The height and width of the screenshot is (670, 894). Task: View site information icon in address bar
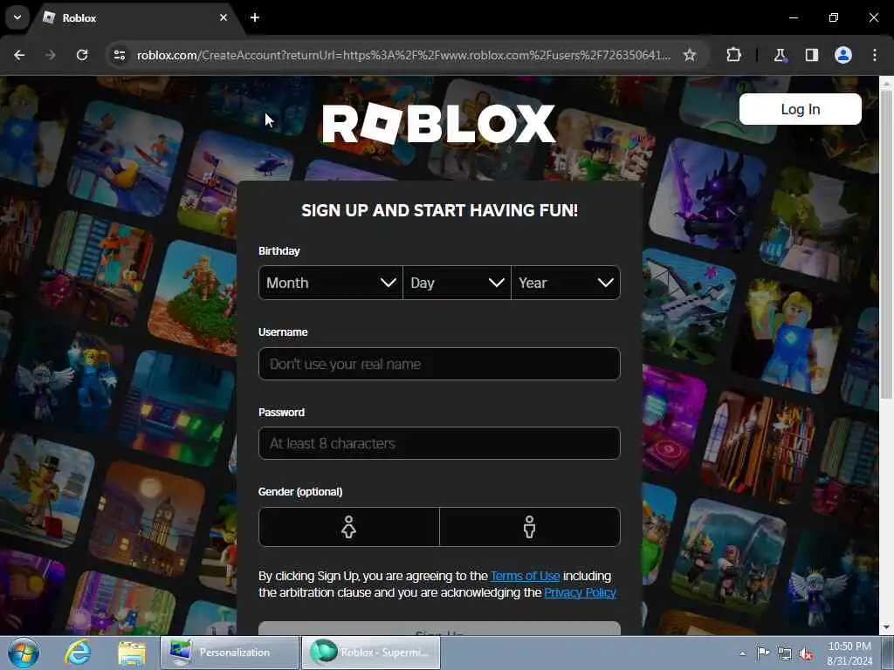click(120, 55)
